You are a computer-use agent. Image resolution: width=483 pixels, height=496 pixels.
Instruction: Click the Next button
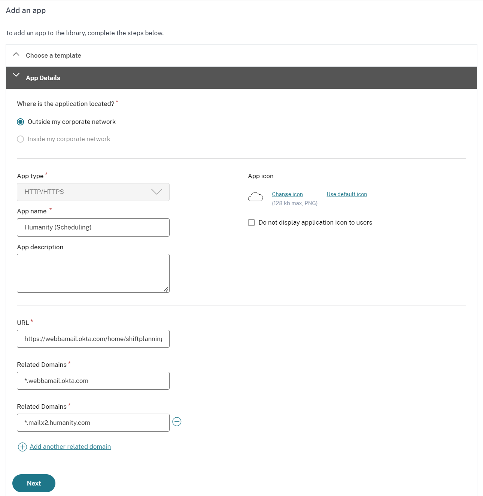(34, 483)
